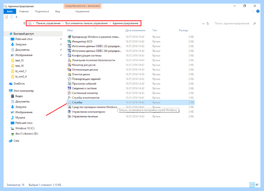Select Средства работы с ярлыками contextual tab

(x=83, y=6)
